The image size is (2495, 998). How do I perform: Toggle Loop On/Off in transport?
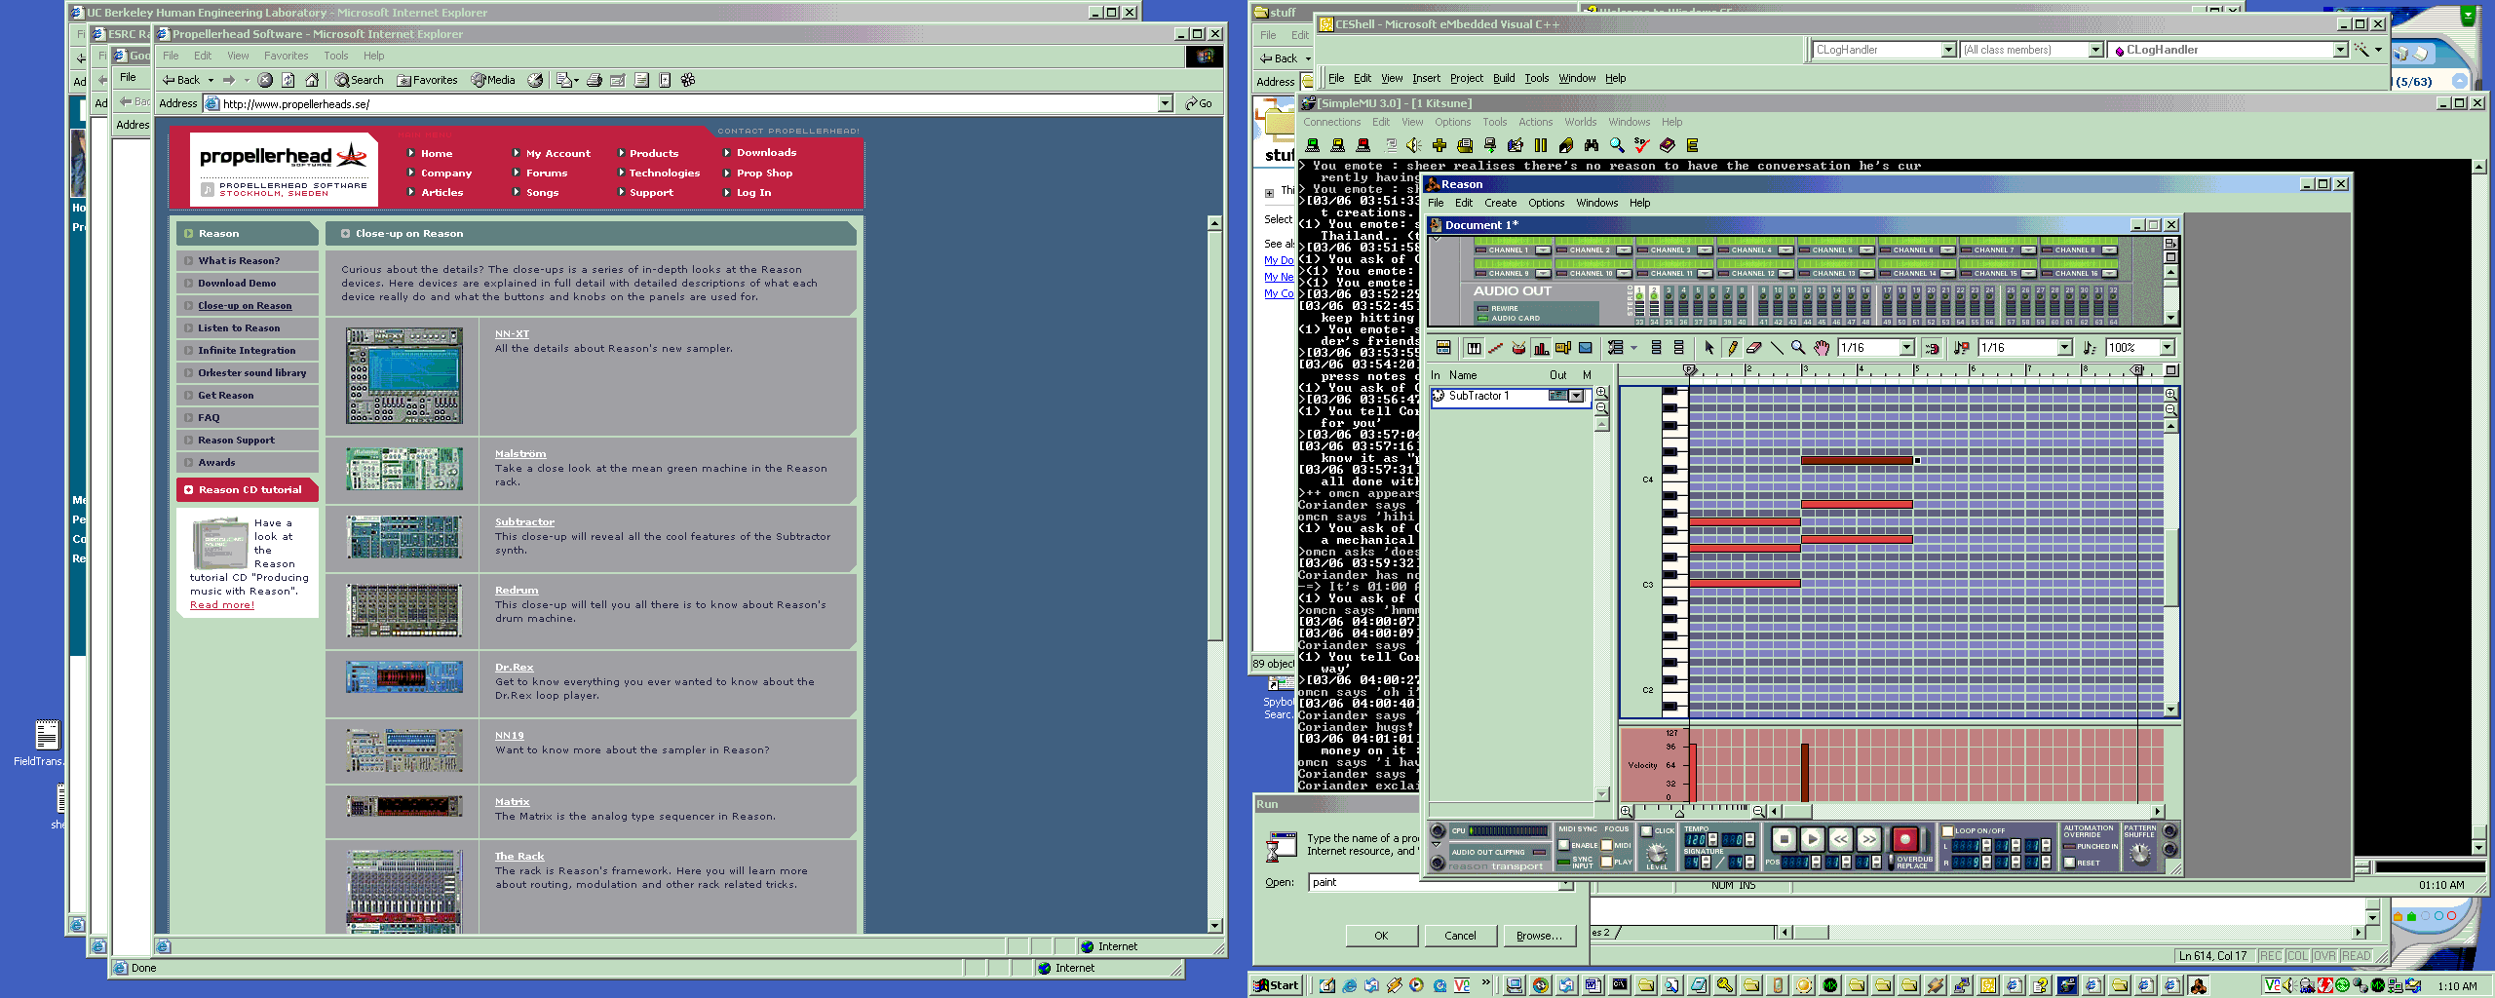click(1947, 831)
